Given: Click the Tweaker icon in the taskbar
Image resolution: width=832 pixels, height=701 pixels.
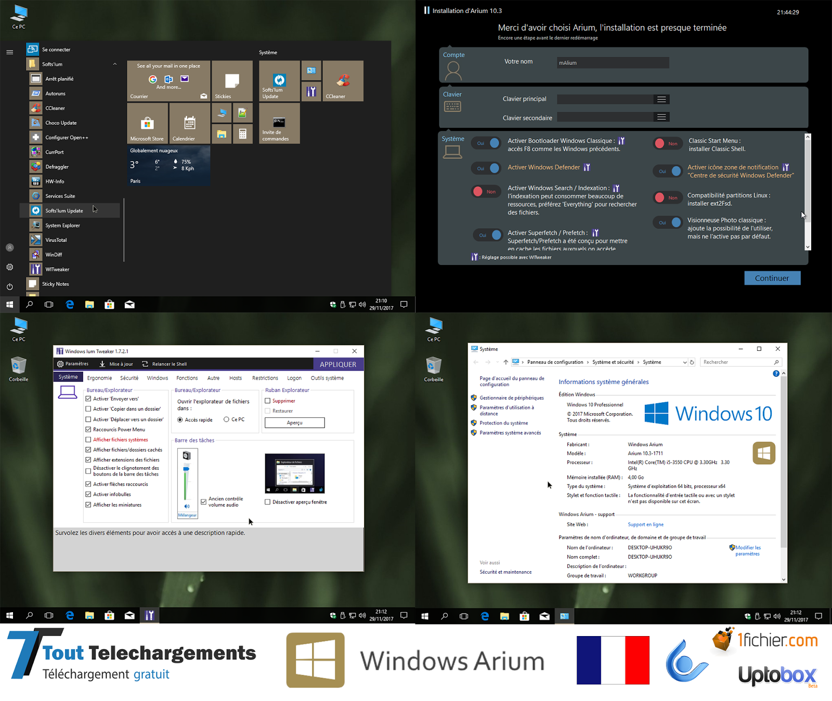Looking at the screenshot, I should coord(149,615).
